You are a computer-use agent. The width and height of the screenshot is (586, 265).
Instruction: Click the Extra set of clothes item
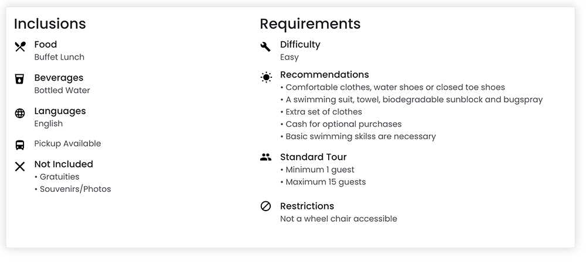[x=323, y=112]
